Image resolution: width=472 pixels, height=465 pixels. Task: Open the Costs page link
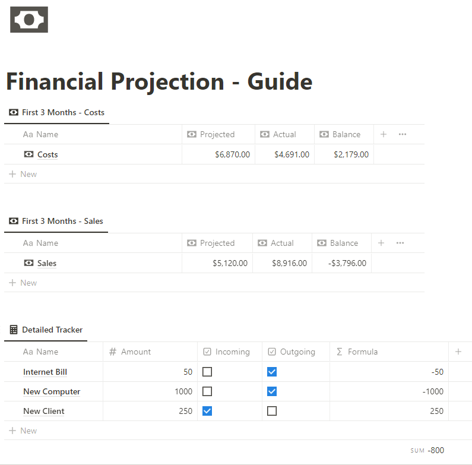point(47,154)
